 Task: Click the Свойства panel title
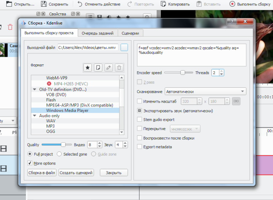coord(57,14)
